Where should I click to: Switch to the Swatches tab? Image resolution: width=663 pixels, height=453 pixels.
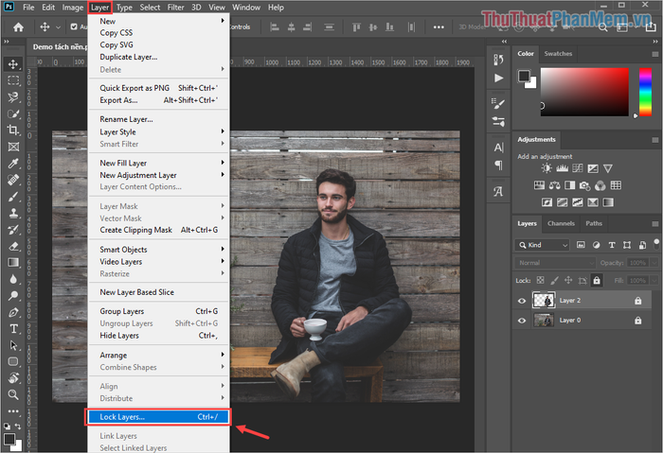tap(558, 54)
